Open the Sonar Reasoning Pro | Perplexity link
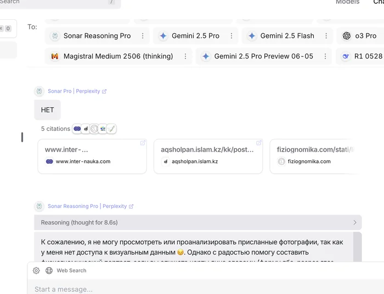This screenshot has height=294, width=384. tap(87, 206)
